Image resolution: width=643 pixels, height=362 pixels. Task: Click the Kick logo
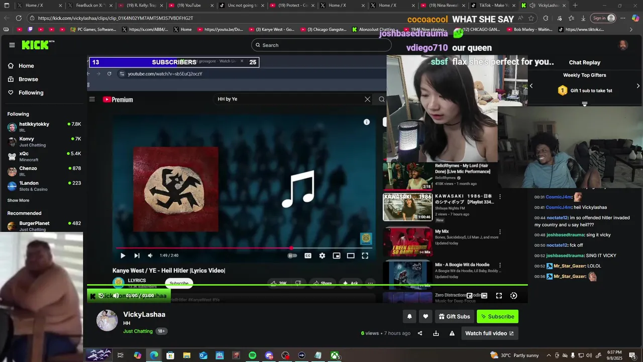(38, 45)
